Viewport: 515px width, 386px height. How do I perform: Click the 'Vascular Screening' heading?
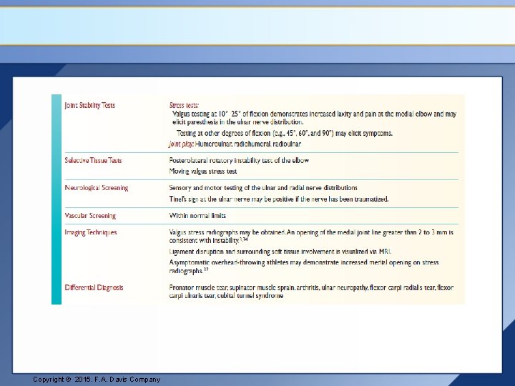click(x=90, y=216)
